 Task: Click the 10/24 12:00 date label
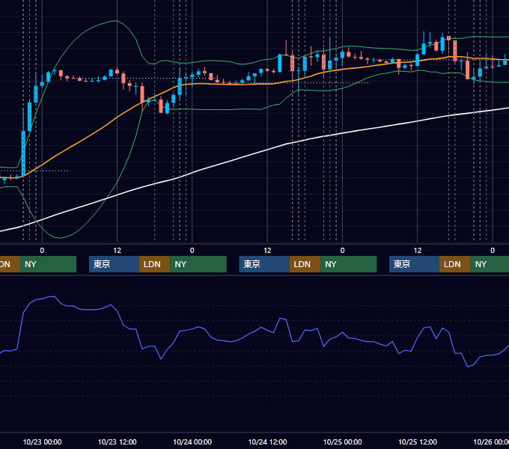pyautogui.click(x=267, y=442)
